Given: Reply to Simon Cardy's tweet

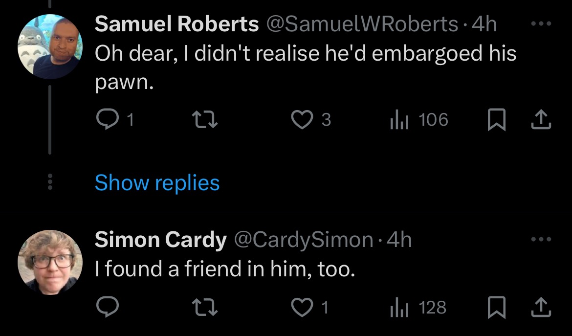Looking at the screenshot, I should coord(107,307).
